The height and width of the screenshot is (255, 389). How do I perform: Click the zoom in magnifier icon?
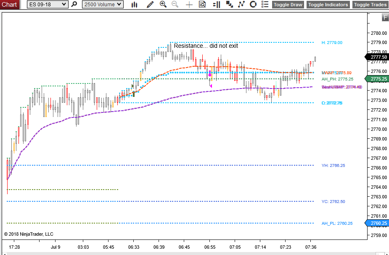coord(163,4)
